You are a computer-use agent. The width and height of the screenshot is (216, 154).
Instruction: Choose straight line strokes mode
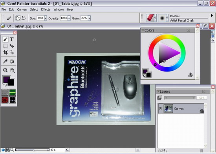[x=24, y=18]
